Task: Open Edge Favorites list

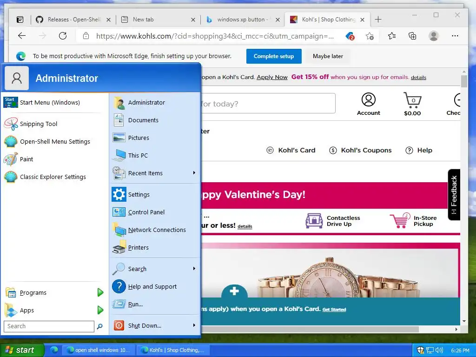Action: point(391,36)
